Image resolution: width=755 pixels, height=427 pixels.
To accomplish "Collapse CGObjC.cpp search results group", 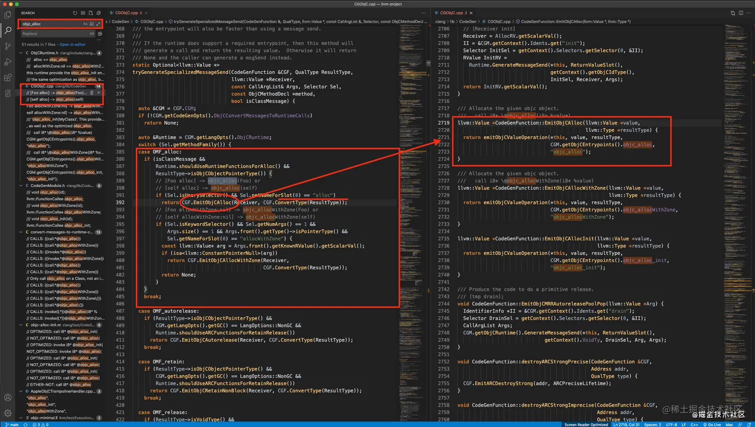I will pos(21,86).
